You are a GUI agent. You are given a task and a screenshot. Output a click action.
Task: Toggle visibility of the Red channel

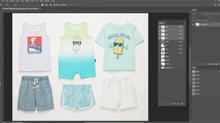[x=160, y=30]
